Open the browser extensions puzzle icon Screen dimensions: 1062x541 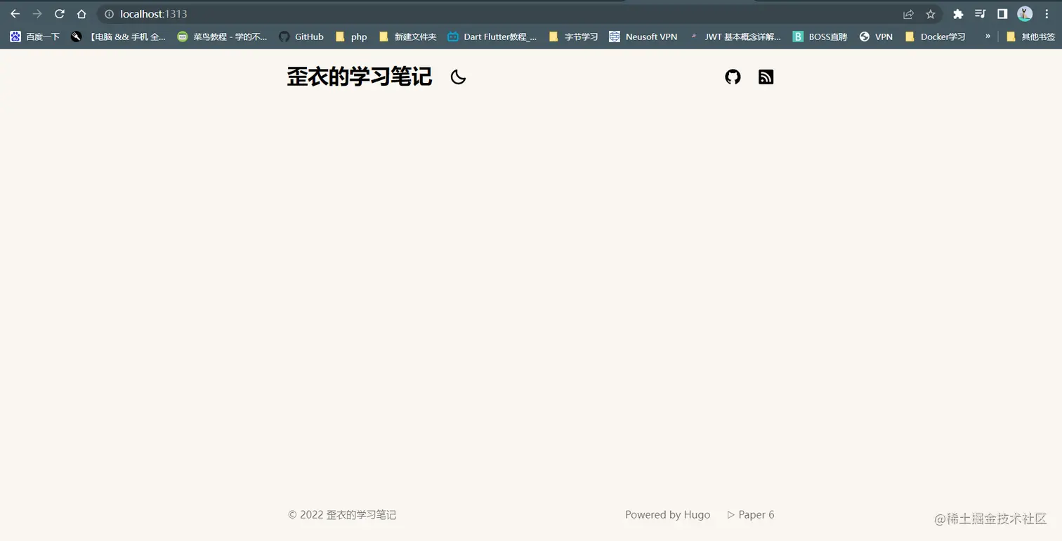pos(958,13)
